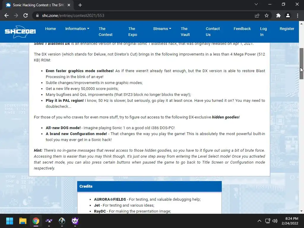Image resolution: width=304 pixels, height=228 pixels.
Task: Click 'Get a new life every 50,0000' line
Action: 82,88
